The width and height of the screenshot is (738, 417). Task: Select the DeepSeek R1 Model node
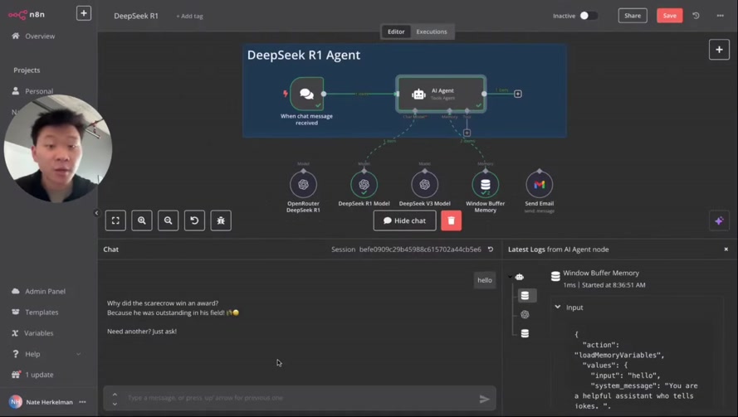[x=364, y=184]
